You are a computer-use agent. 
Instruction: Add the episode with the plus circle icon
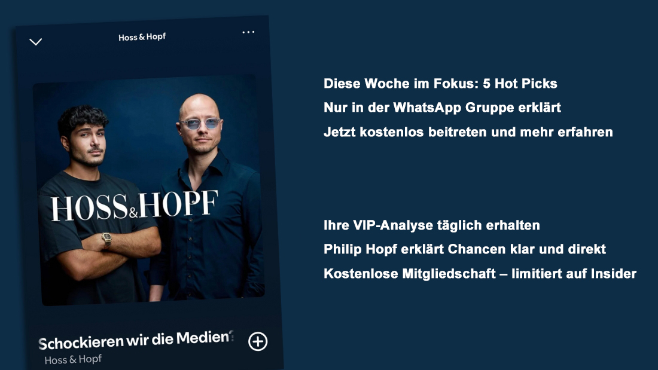pos(258,341)
